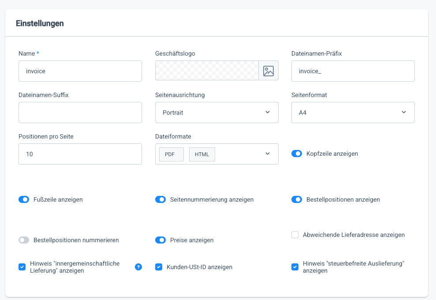Click the Positionen pro Seite field

pos(80,154)
